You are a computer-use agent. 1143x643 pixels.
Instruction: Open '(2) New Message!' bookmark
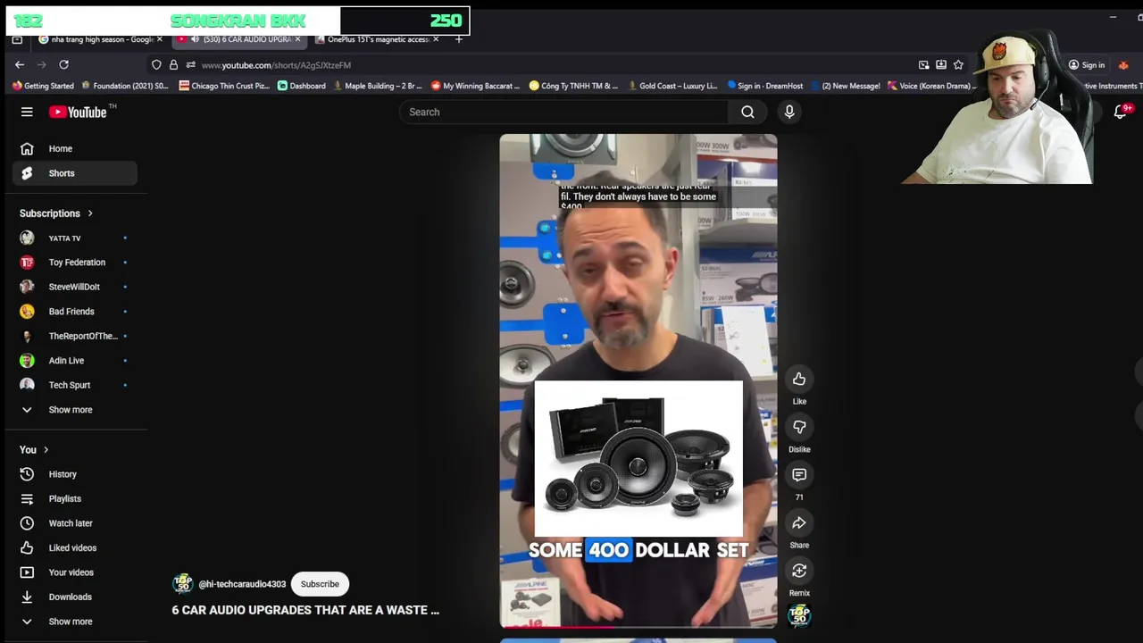(846, 86)
